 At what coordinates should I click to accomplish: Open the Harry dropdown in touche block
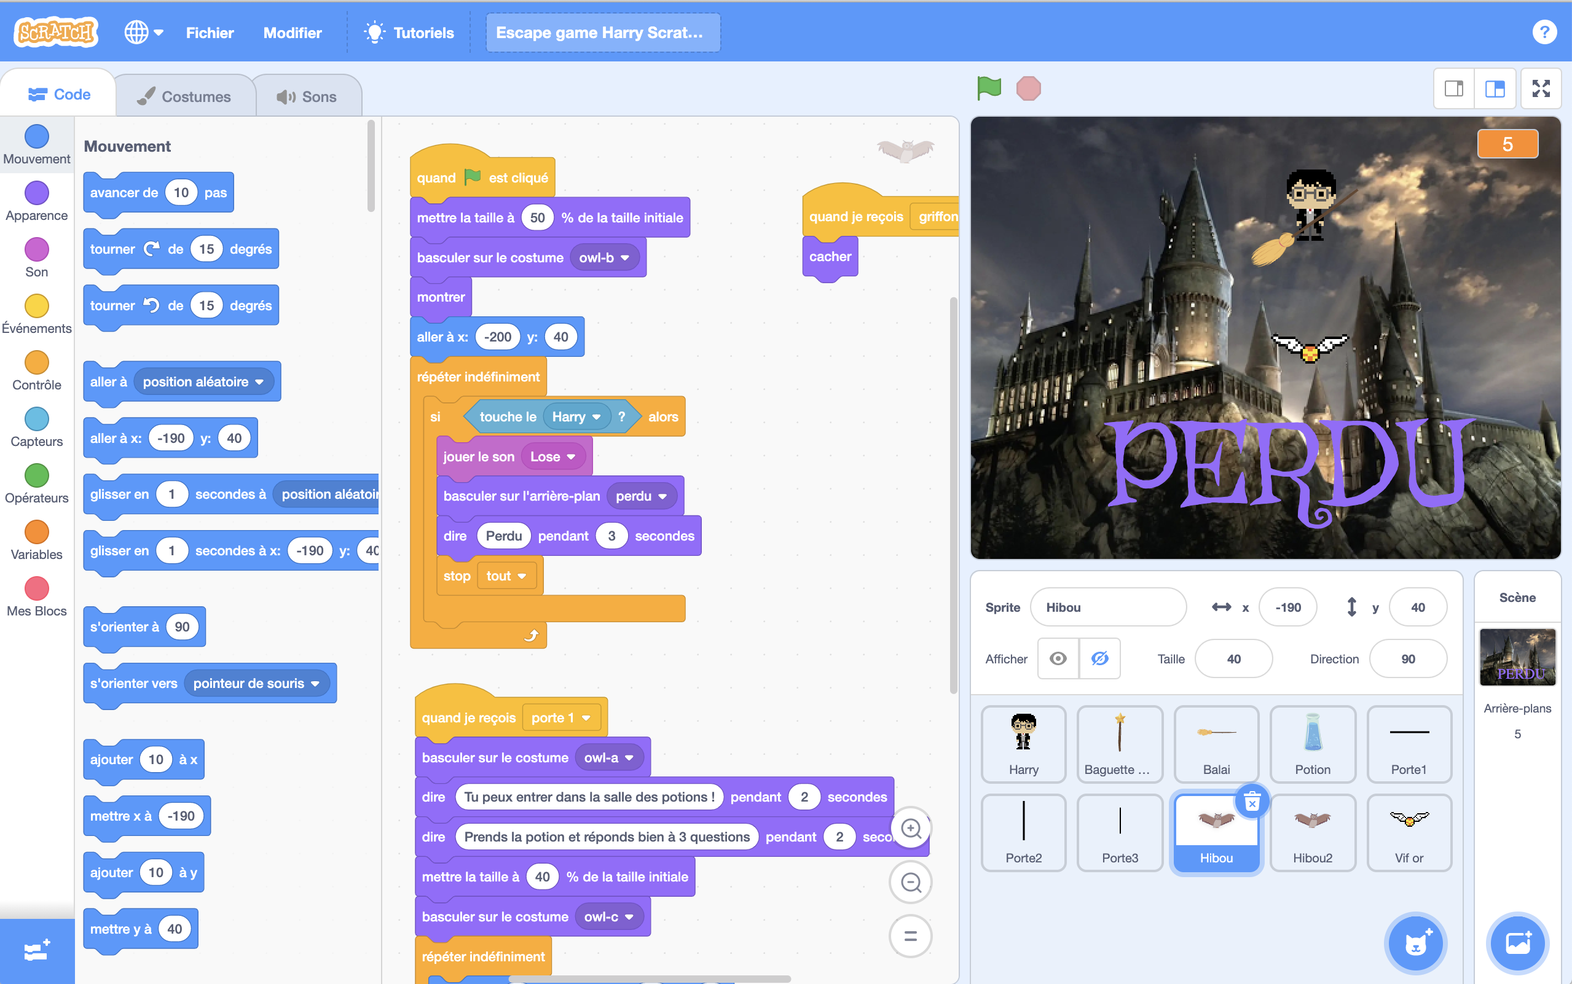pos(576,416)
